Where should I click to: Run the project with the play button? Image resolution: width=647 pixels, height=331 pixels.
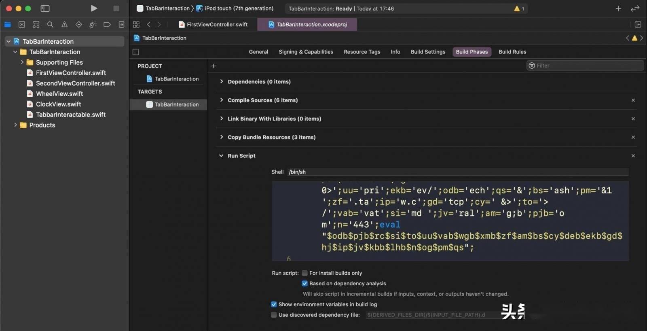click(94, 8)
